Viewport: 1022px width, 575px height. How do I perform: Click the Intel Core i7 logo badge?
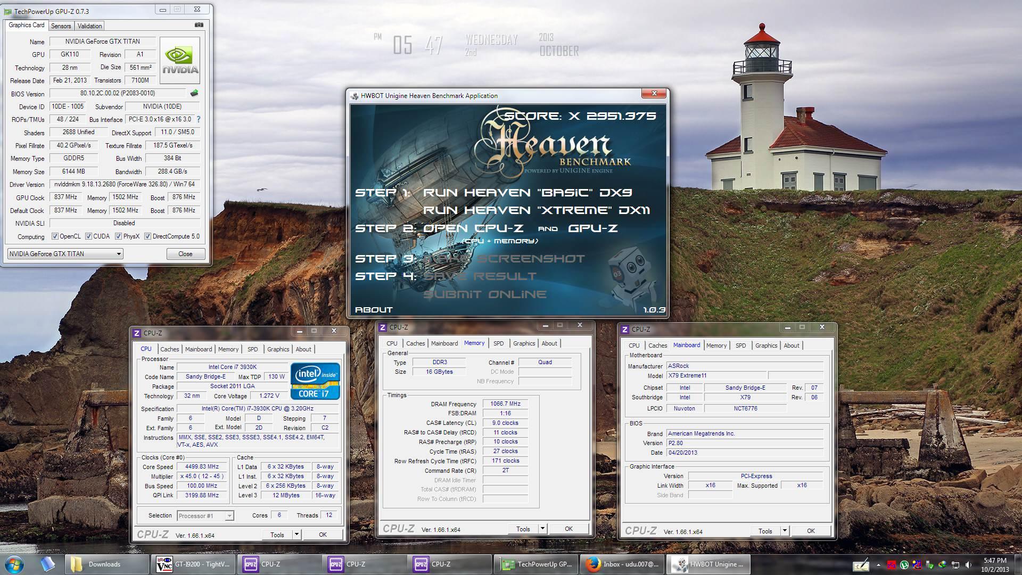pyautogui.click(x=315, y=381)
